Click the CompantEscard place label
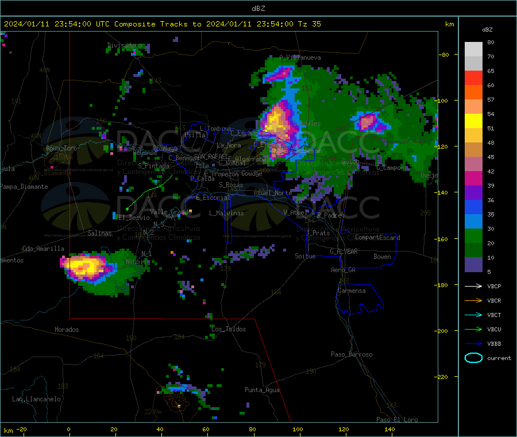This screenshot has height=437, width=517. tap(377, 238)
